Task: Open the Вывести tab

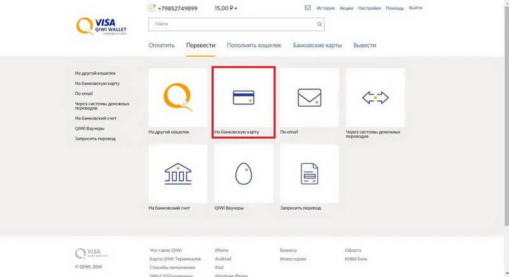Action: click(x=365, y=45)
